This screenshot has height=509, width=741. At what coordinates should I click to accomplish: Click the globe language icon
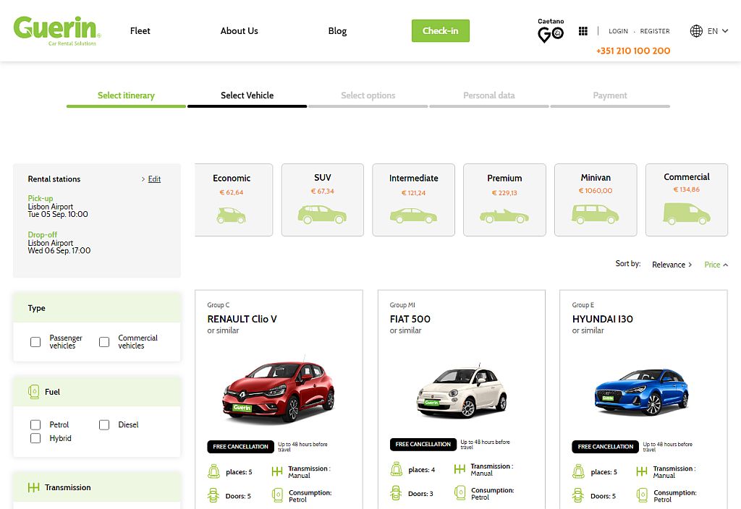point(695,31)
